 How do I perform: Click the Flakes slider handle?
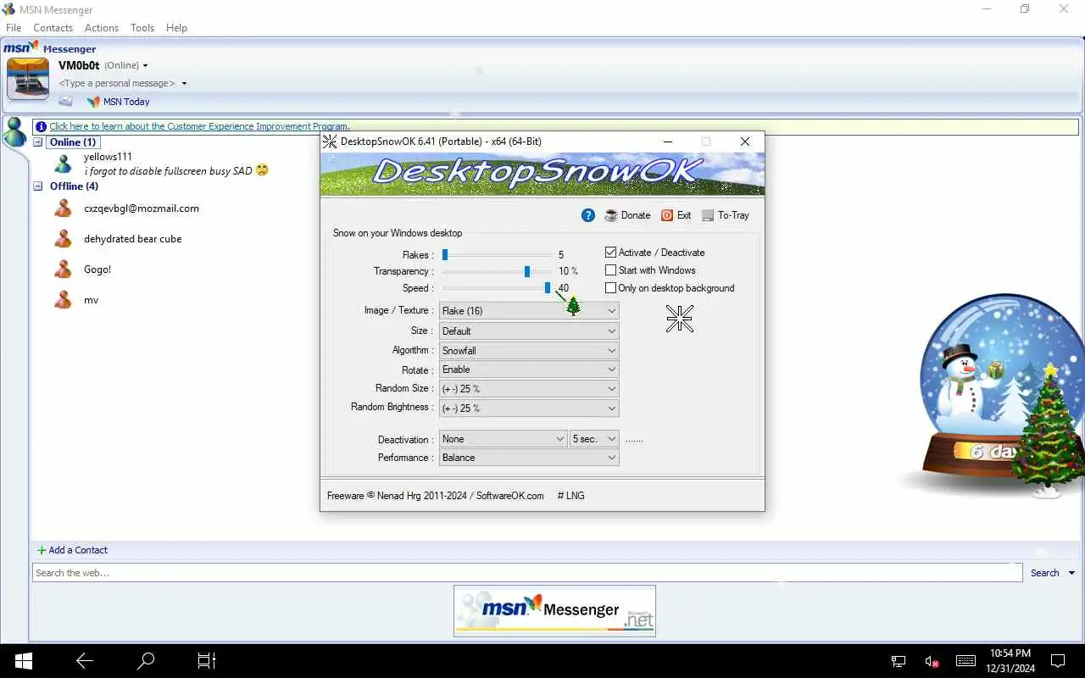[x=444, y=254]
